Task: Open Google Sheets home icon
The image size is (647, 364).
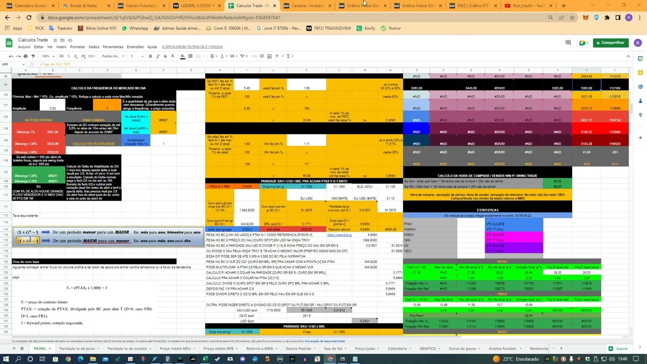Action: click(9, 43)
